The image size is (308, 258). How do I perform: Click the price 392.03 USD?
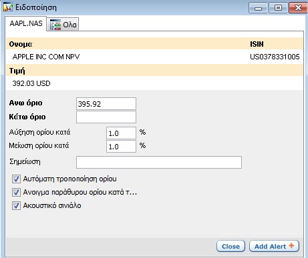click(x=31, y=83)
